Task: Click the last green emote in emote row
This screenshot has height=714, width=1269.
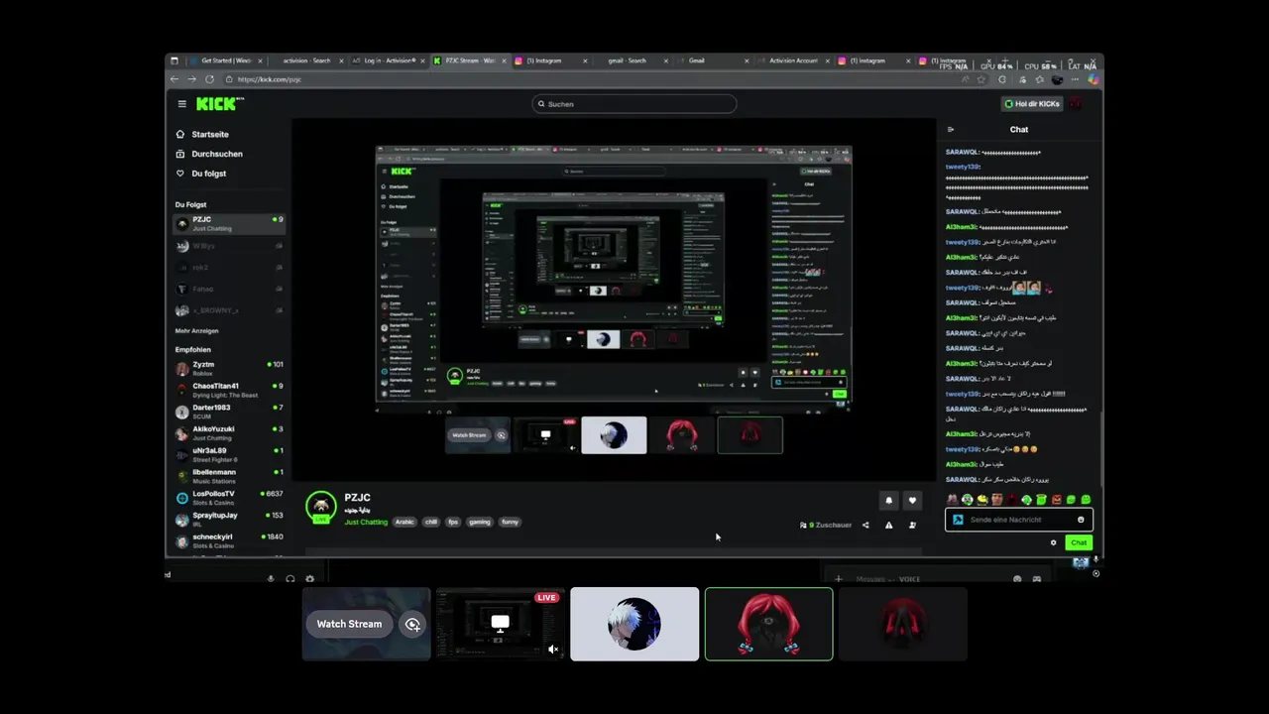Action: click(1086, 500)
